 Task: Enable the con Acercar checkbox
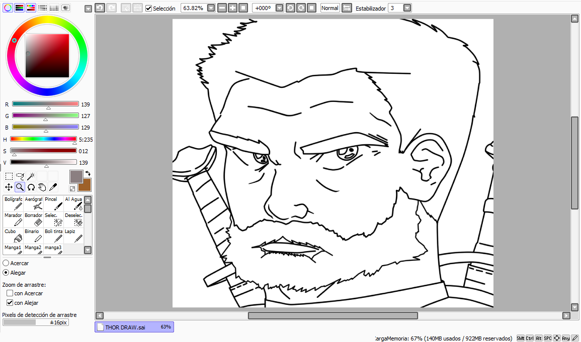10,293
